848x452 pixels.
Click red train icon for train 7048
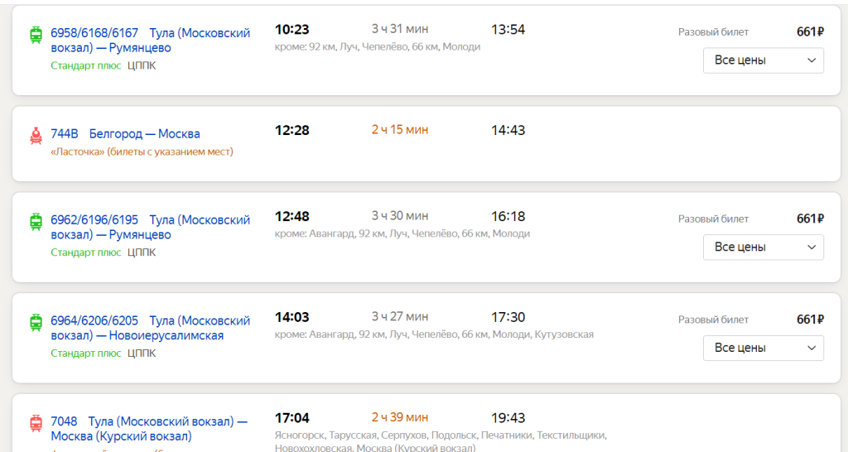36,424
